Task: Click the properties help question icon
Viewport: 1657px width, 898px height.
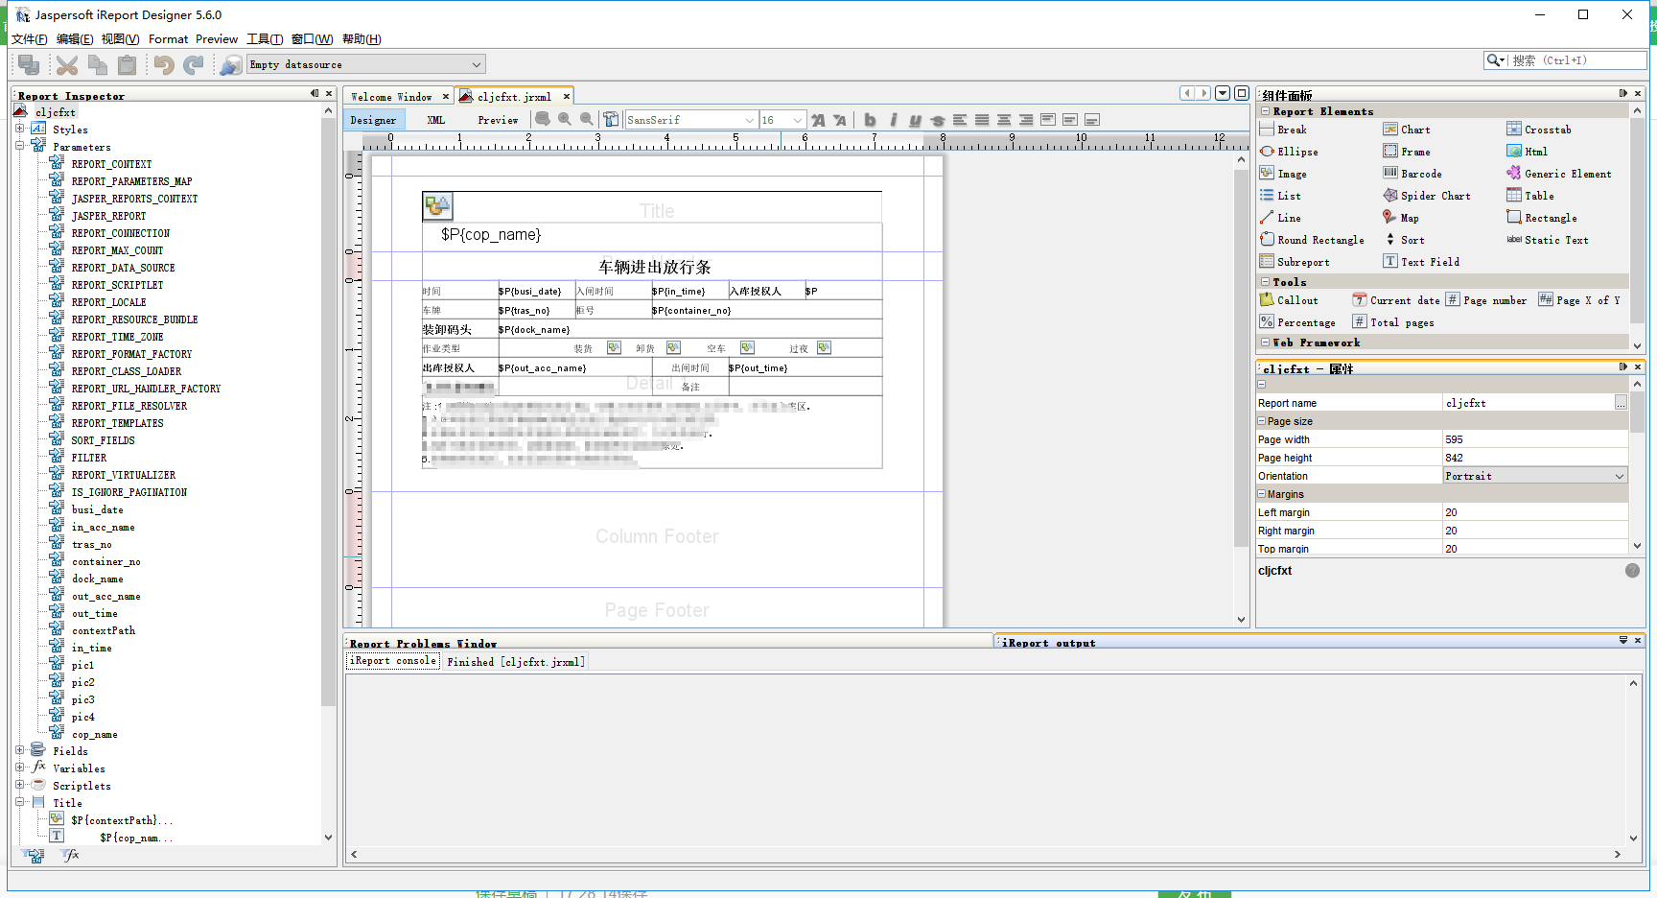Action: pos(1633,570)
